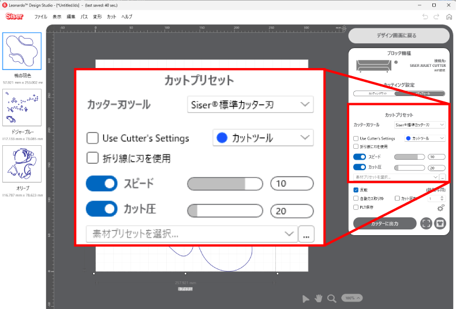Open the 素材プリセットを選択 dropdown
The height and width of the screenshot is (309, 456).
[396, 177]
